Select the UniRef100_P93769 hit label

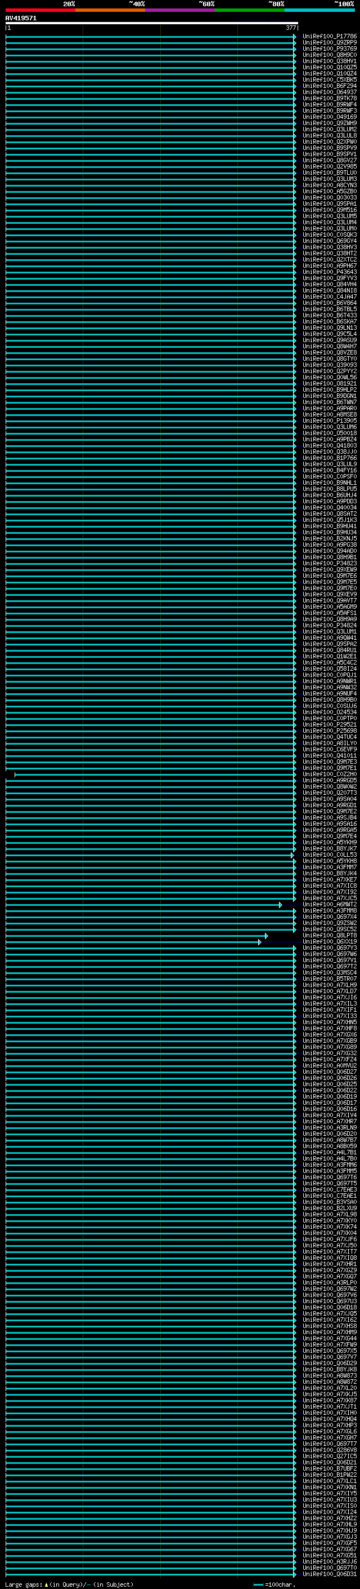click(330, 48)
